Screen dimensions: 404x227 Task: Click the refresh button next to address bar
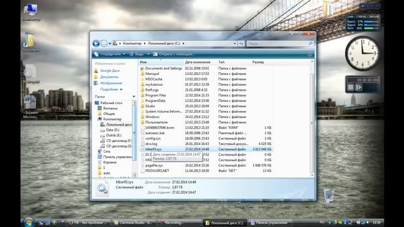[x=241, y=44]
